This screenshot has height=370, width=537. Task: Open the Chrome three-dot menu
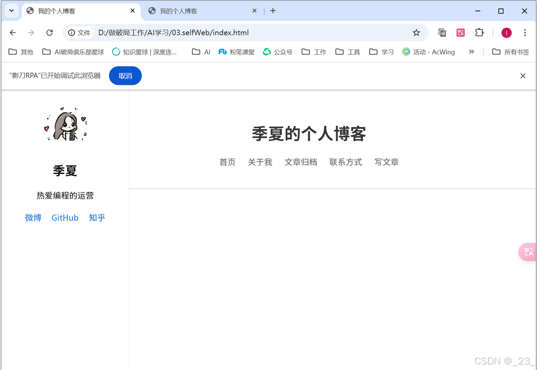click(x=525, y=32)
